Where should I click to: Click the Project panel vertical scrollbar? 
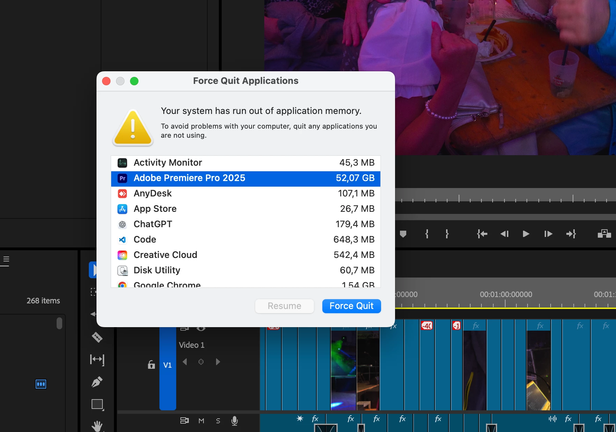coord(59,323)
